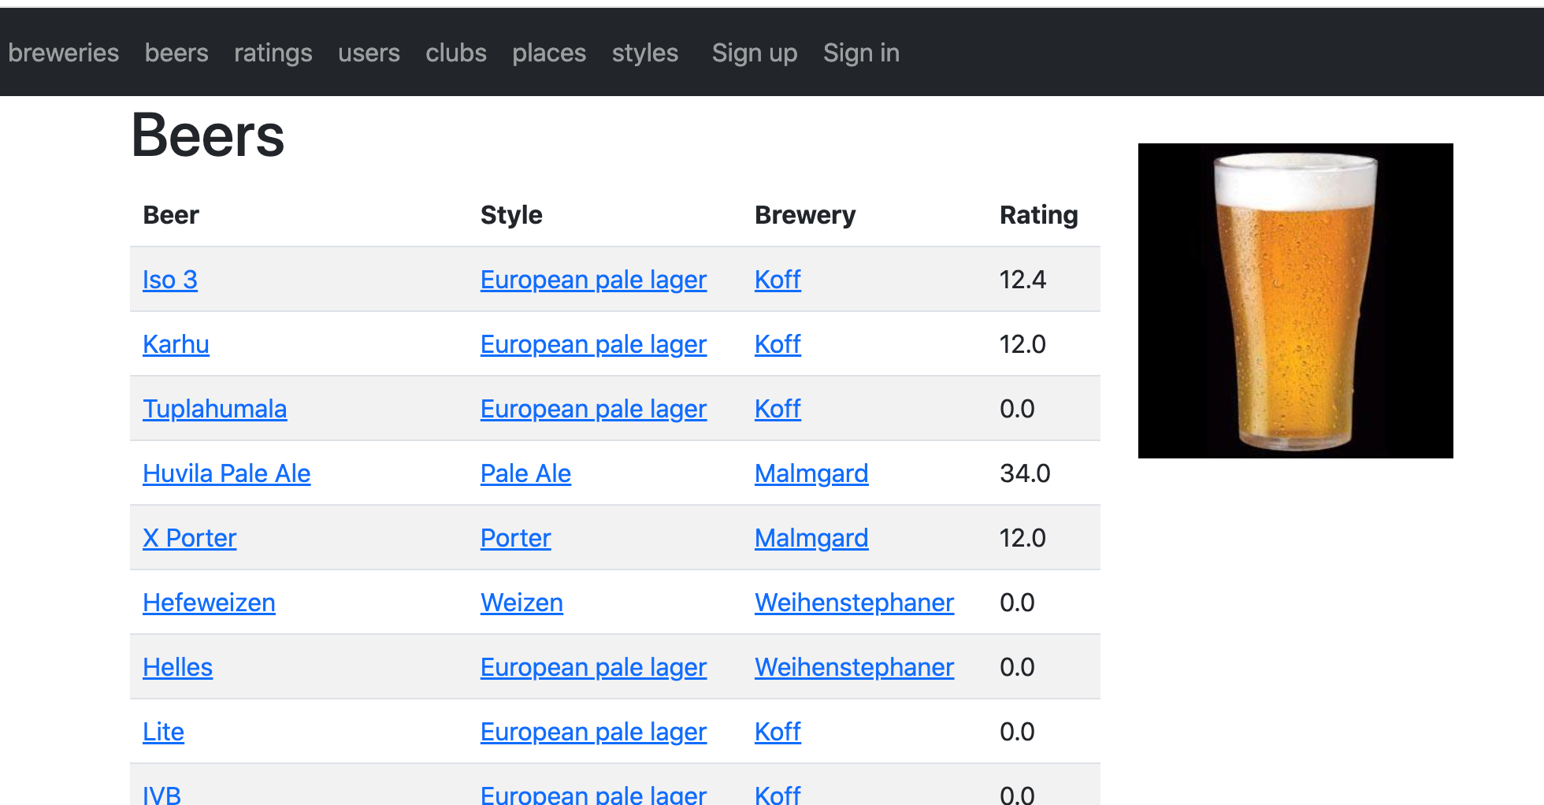Click the 0.0 rating in Hefeweizen row

(1017, 603)
